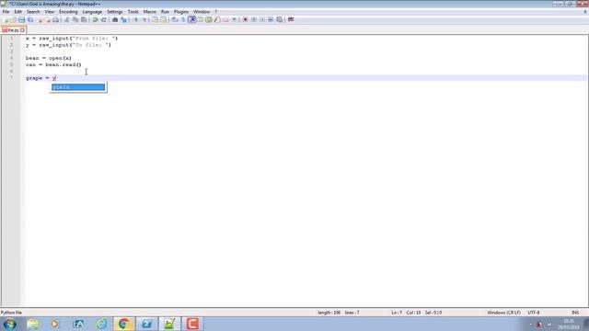Toggle the file Monitoring icon
Screen dimensions: 589x331
click(x=234, y=19)
